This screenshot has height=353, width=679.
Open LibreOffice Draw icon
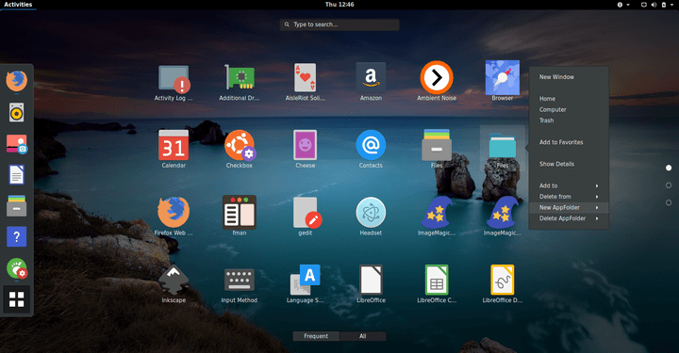(503, 280)
